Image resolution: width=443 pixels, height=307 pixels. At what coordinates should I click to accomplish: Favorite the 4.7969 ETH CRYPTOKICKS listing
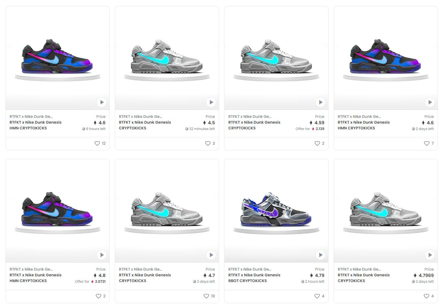pyautogui.click(x=426, y=296)
